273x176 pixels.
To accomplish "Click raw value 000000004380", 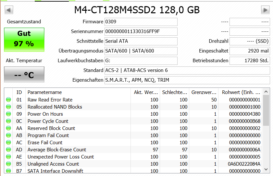I will [x=245, y=114].
